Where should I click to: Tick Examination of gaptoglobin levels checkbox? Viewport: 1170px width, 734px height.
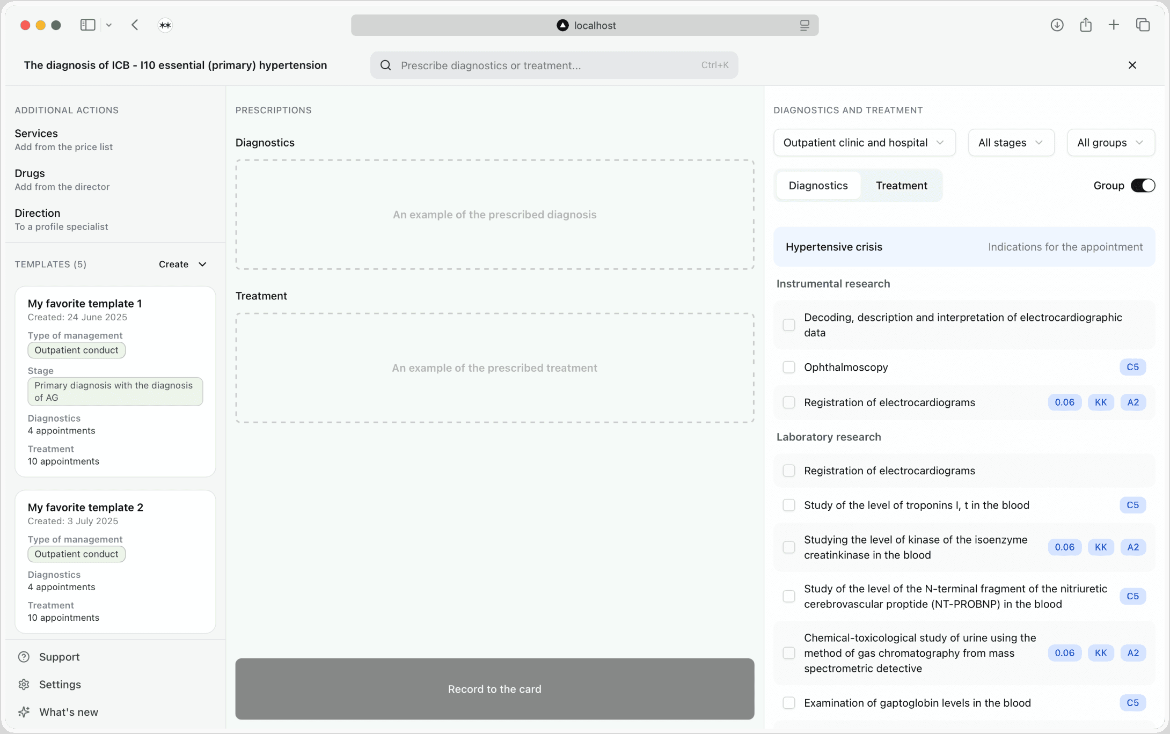789,703
